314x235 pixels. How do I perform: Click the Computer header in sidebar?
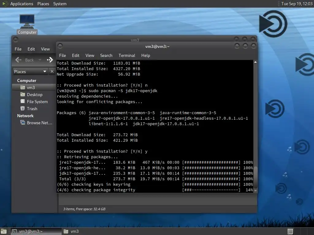(x=27, y=80)
